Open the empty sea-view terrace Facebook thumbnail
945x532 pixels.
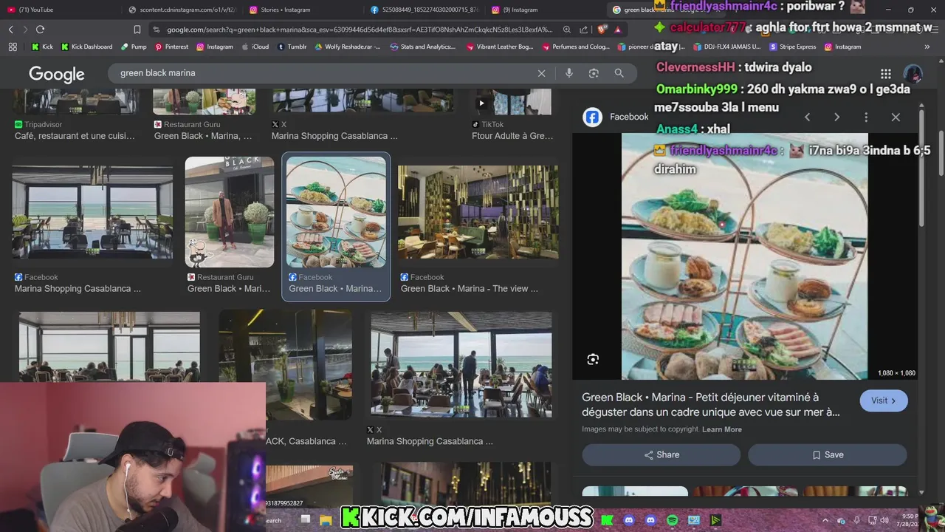(x=92, y=212)
